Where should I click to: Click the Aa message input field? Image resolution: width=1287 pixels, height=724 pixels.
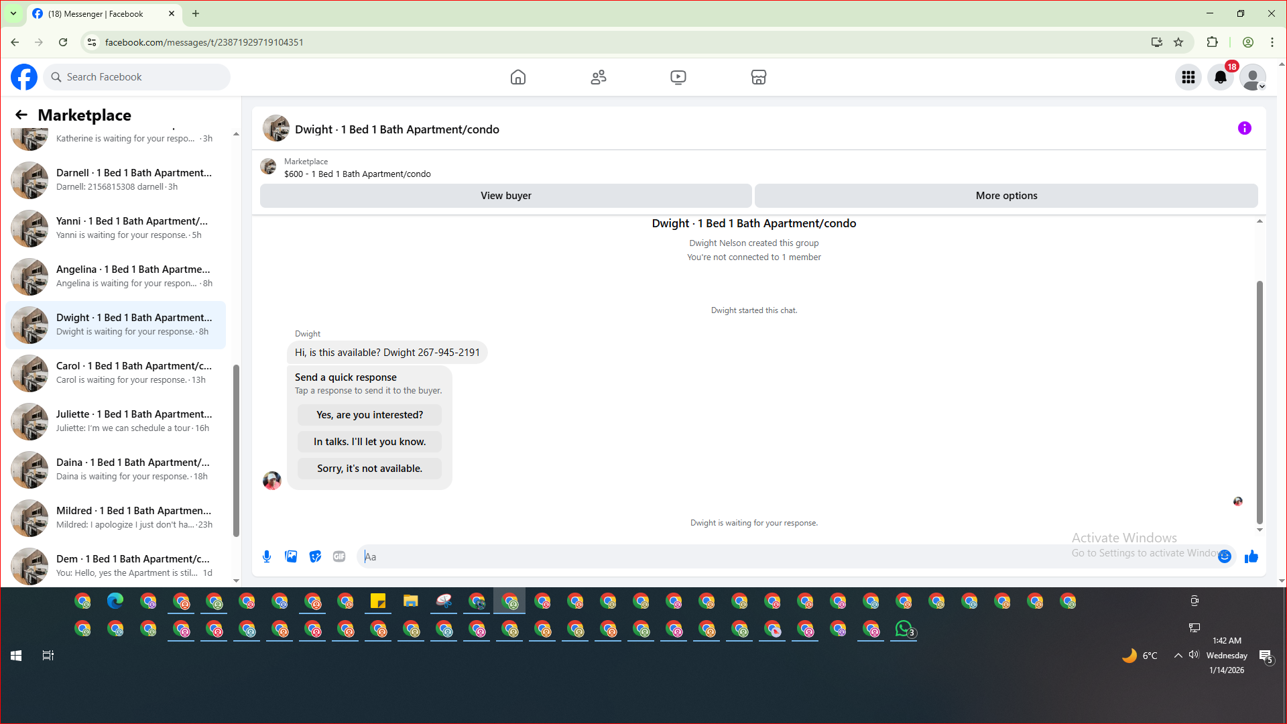click(737, 556)
